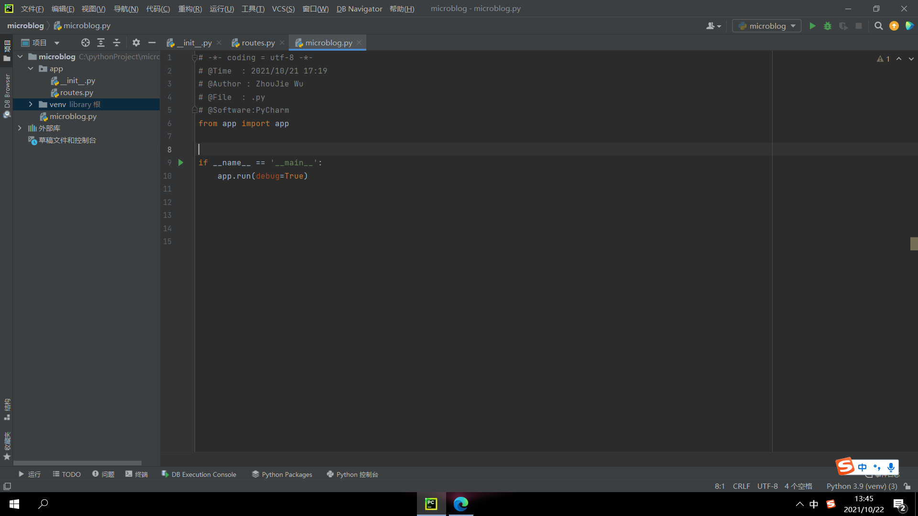The image size is (918, 516).
Task: Run the microblog configuration with the green play button
Action: [x=812, y=26]
